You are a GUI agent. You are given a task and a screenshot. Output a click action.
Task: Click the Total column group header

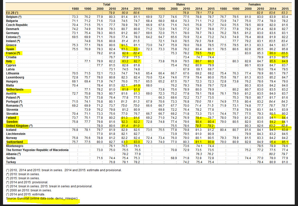[106, 4]
